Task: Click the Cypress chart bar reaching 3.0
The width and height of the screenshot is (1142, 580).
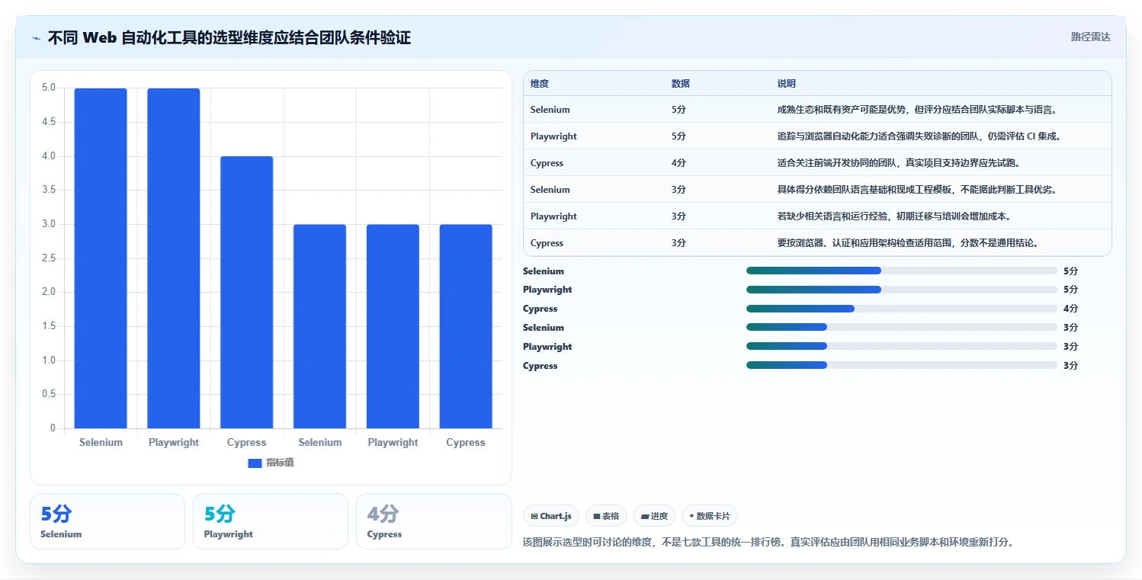Action: tap(466, 326)
